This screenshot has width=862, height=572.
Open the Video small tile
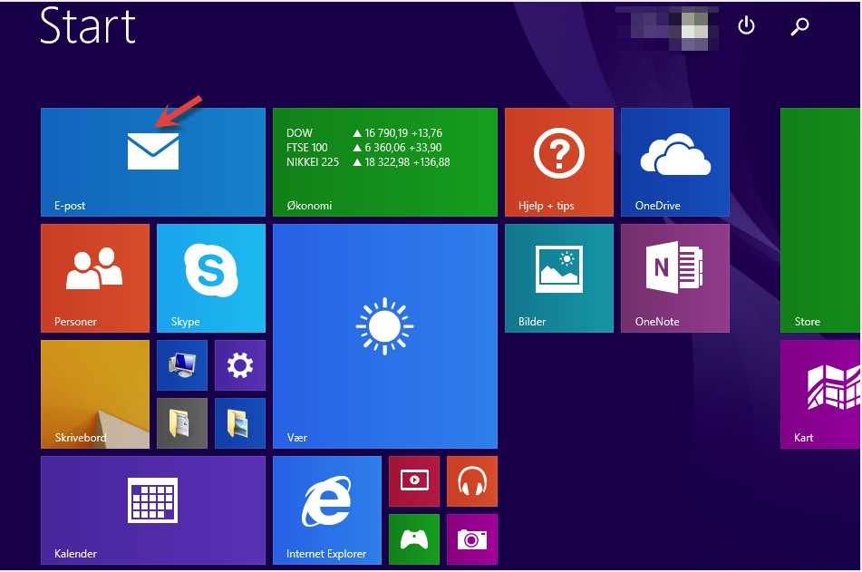(x=414, y=481)
